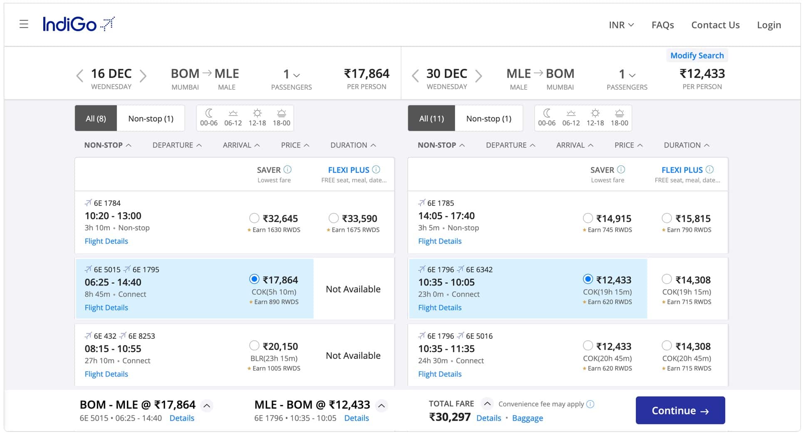
Task: Select ₹32,645 Saver fare for 6E 1784
Action: 254,218
